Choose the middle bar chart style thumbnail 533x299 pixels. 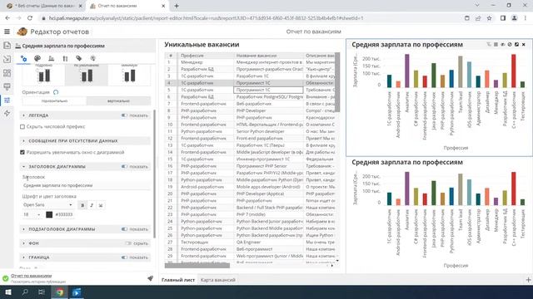pos(87,75)
